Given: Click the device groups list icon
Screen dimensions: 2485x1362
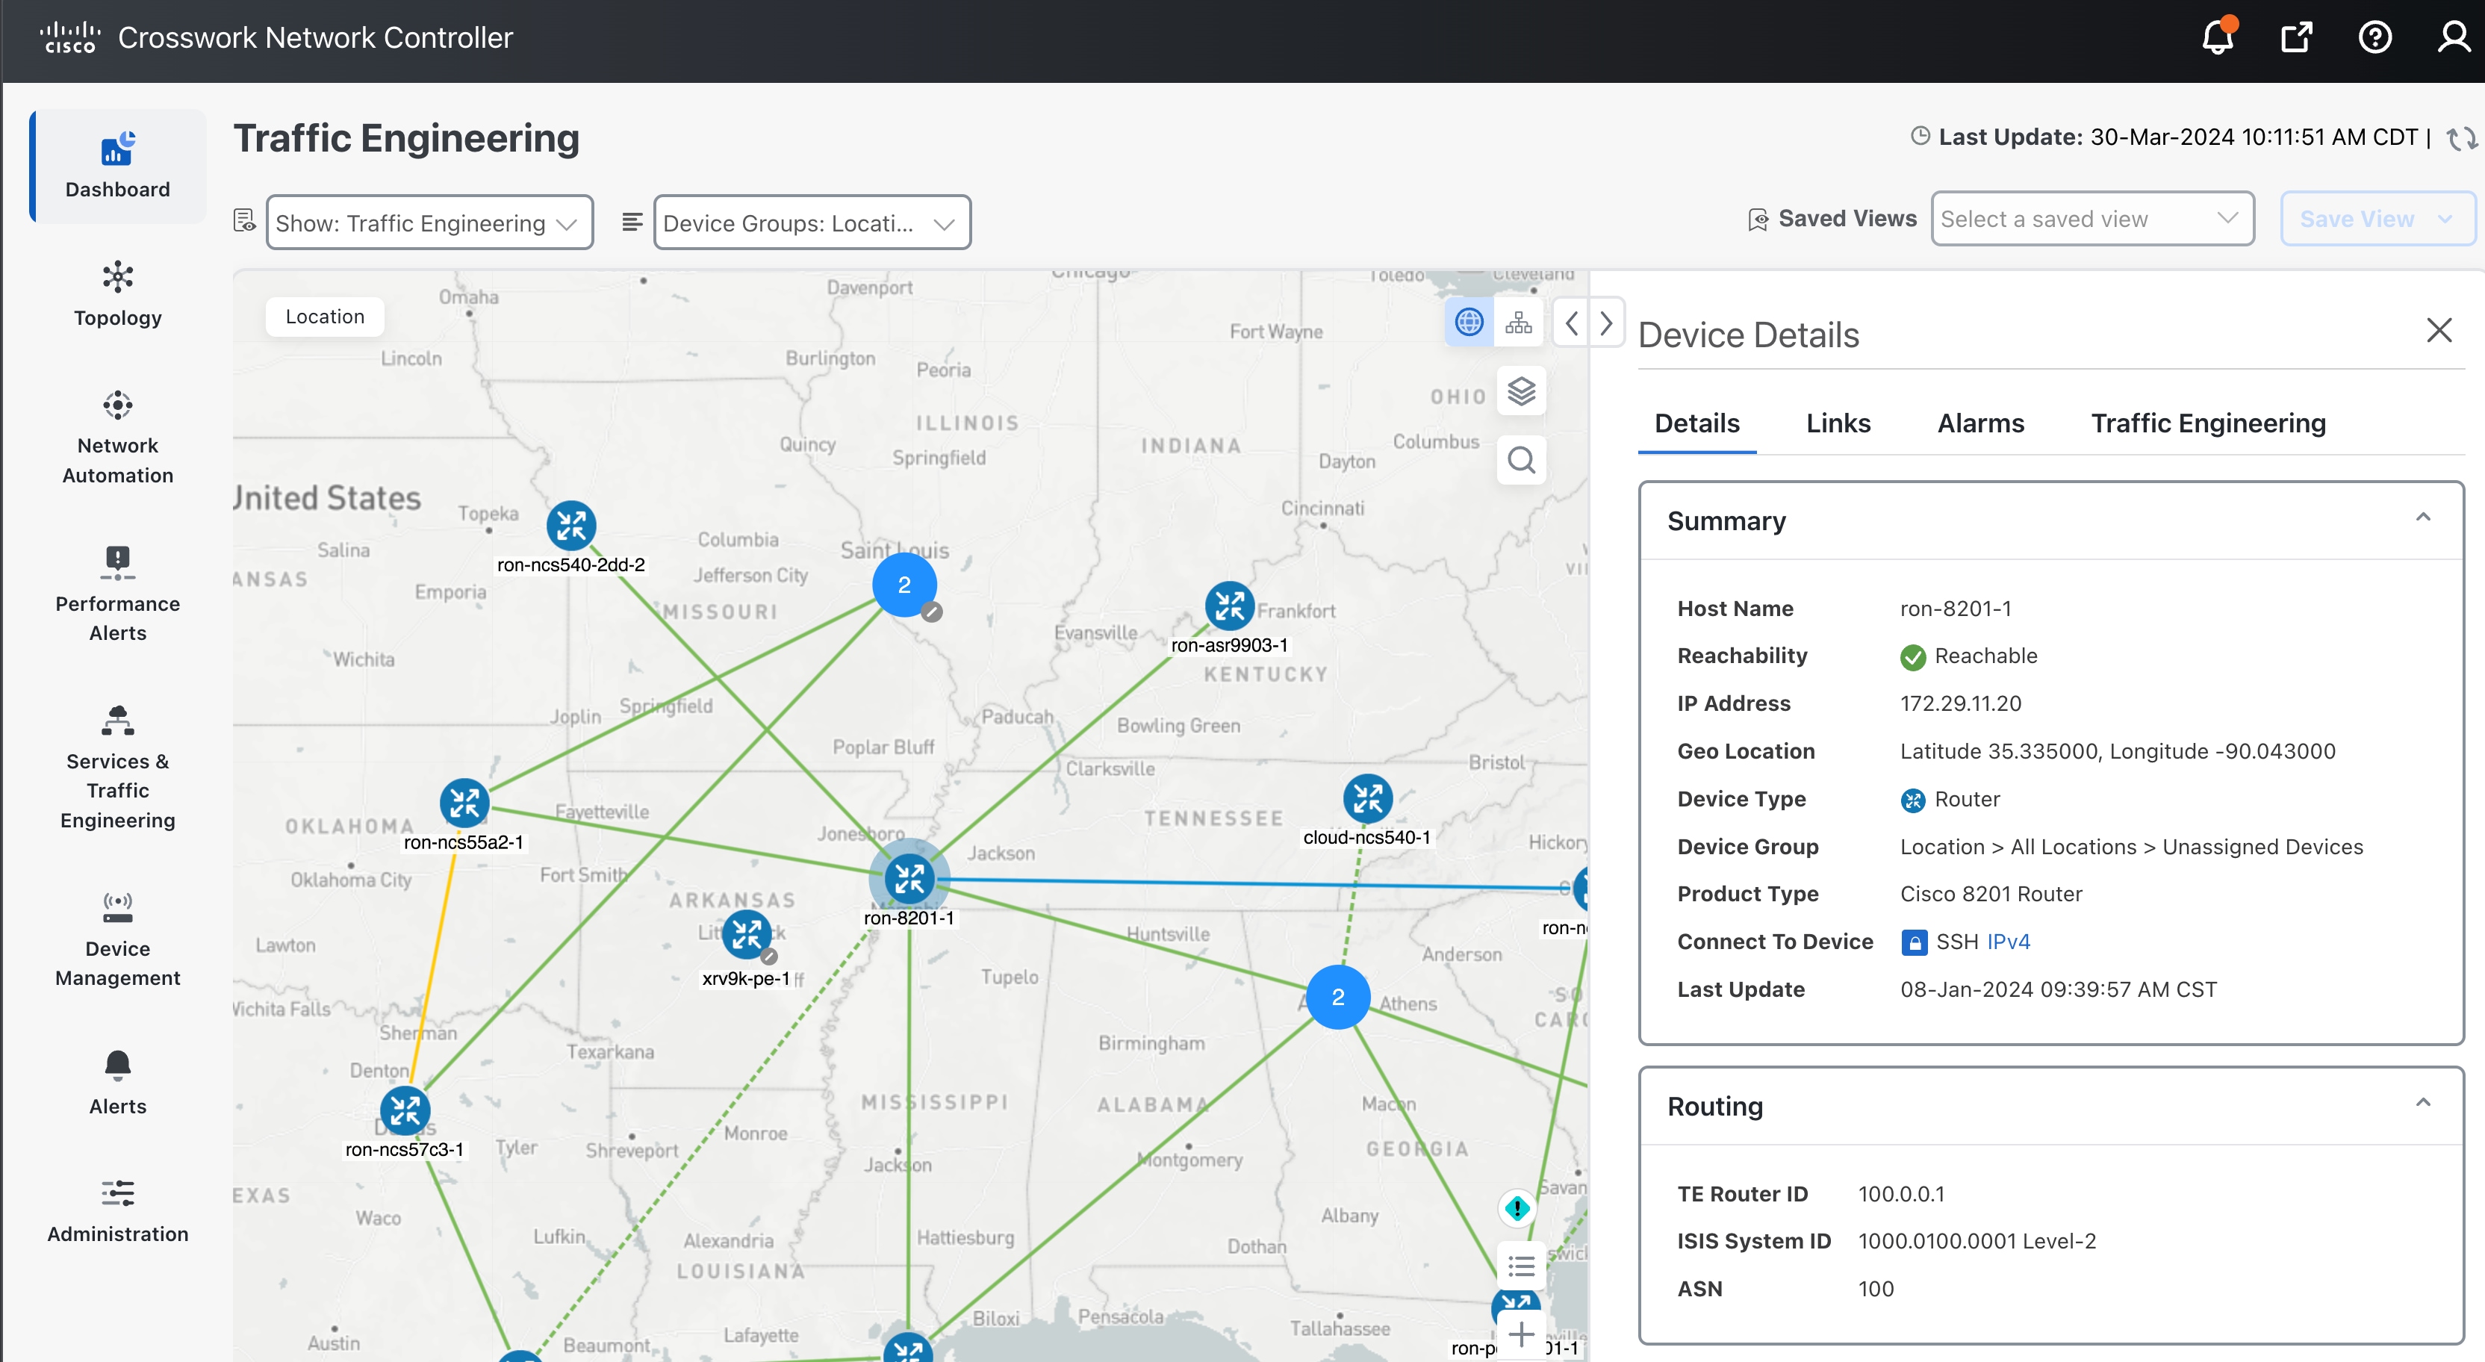Looking at the screenshot, I should (x=632, y=222).
